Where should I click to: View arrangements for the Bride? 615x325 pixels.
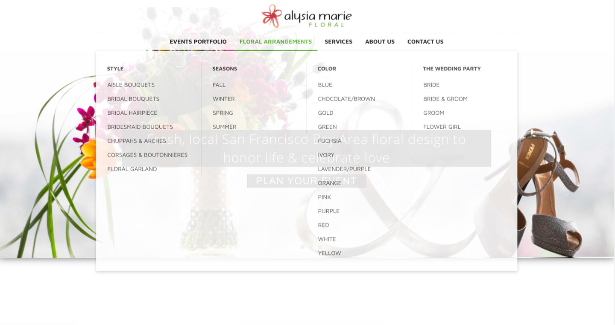tap(431, 85)
